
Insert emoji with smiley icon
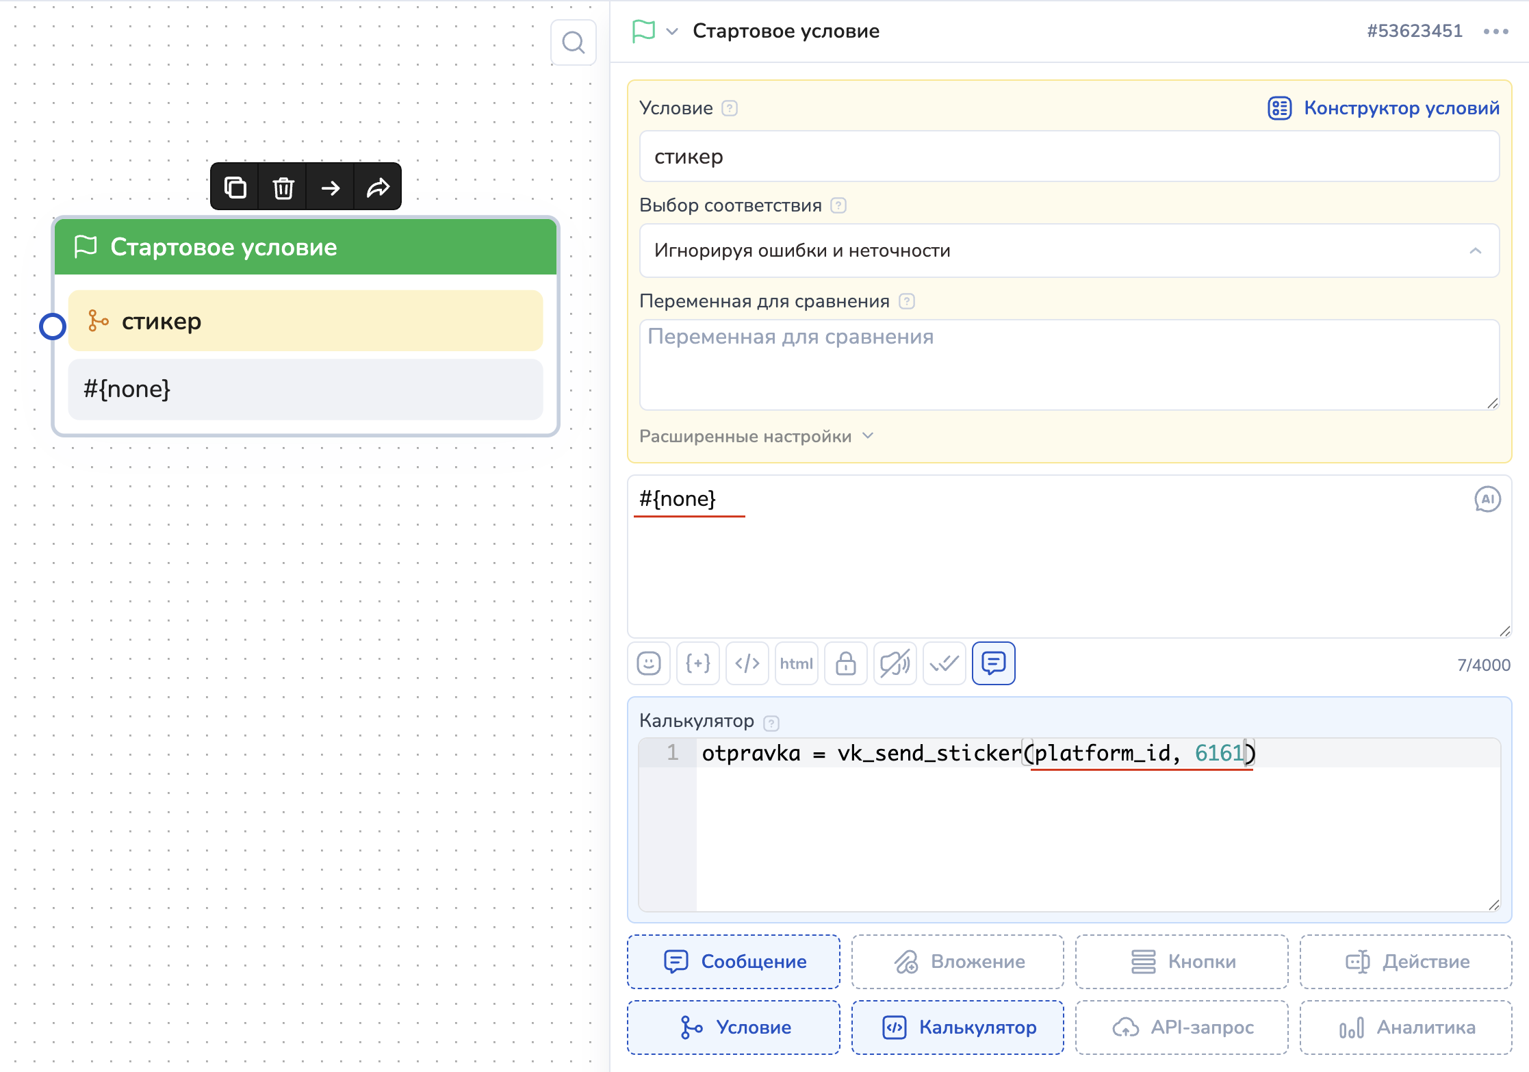(x=648, y=663)
